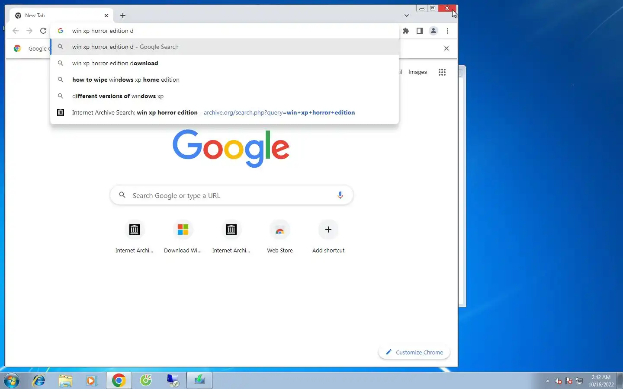The image size is (623, 389).
Task: Open the second Internet Archive shortcut
Action: click(231, 237)
